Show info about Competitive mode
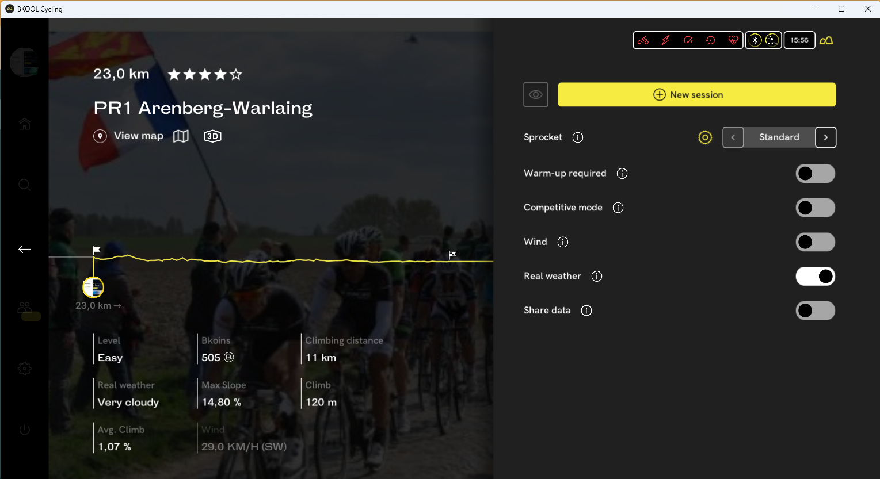The width and height of the screenshot is (880, 479). 618,208
